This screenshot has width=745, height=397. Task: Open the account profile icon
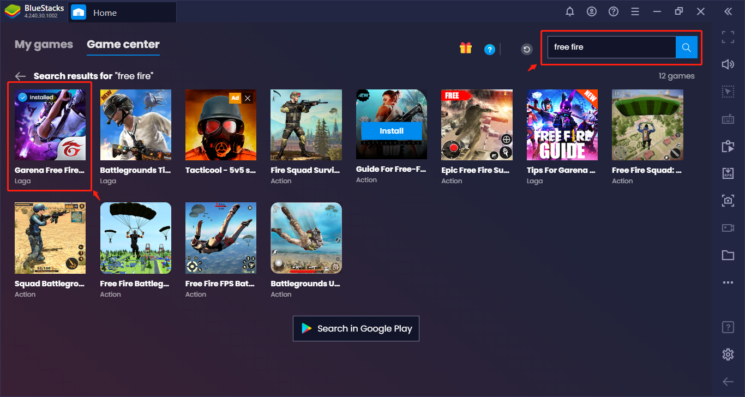(x=592, y=11)
